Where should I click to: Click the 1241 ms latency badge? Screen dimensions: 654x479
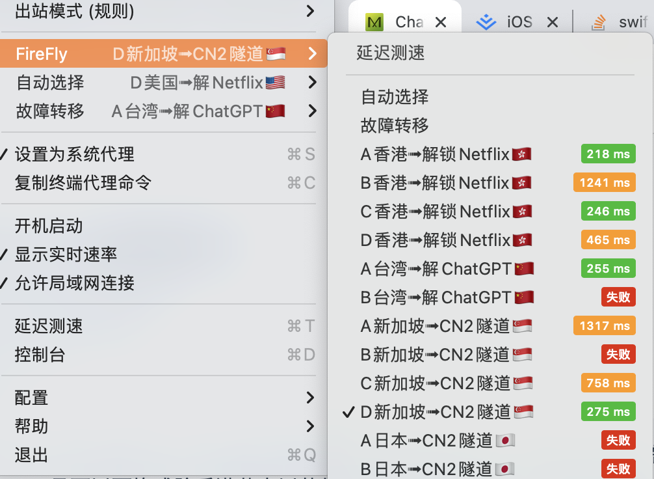pyautogui.click(x=605, y=182)
